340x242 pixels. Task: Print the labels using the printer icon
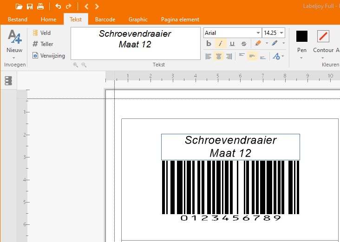(40, 7)
